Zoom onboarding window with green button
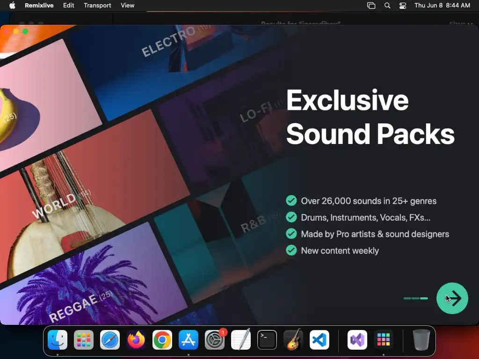The image size is (479, 359). [x=25, y=31]
